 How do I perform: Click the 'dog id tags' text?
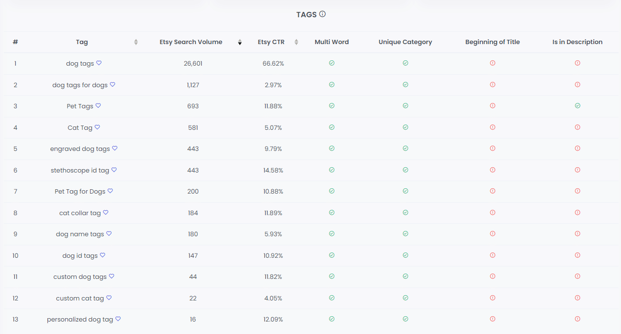click(80, 256)
